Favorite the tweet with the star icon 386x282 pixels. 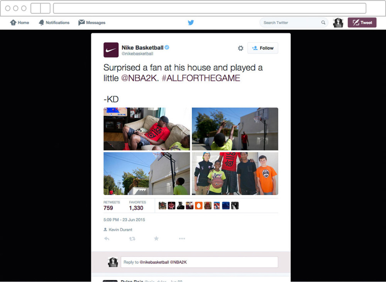[x=156, y=238]
